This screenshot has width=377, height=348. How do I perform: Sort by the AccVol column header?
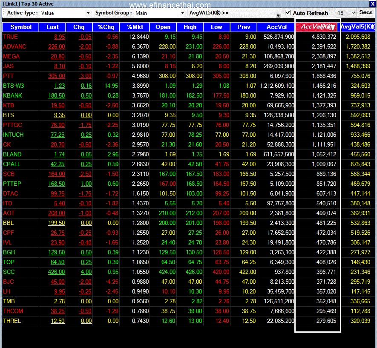(276, 27)
